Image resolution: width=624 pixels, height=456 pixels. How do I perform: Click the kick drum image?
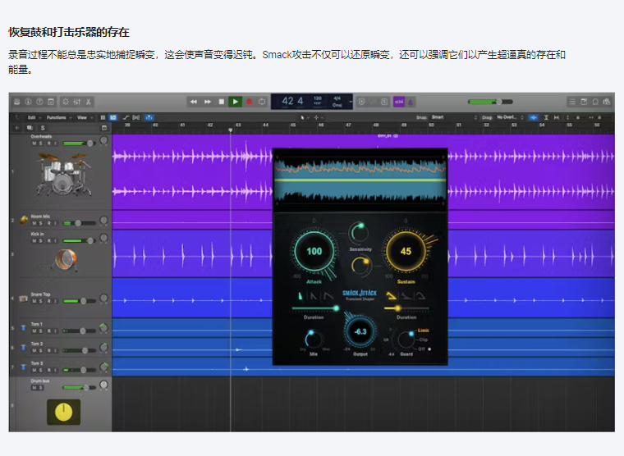pos(66,260)
